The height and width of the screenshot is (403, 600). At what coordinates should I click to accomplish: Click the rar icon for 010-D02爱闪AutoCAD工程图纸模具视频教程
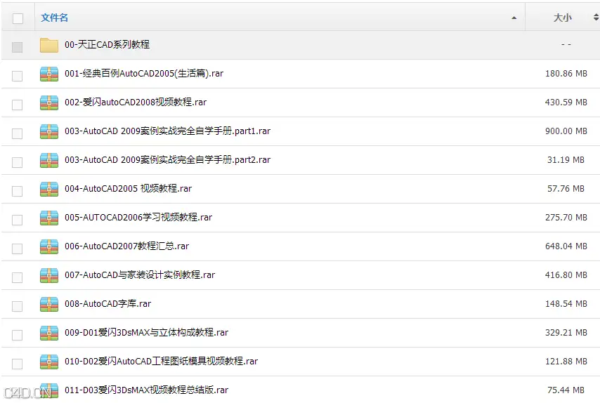(x=49, y=362)
